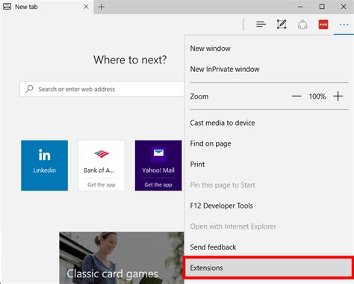
Task: Open the Hub icon in toolbar
Action: 261,25
